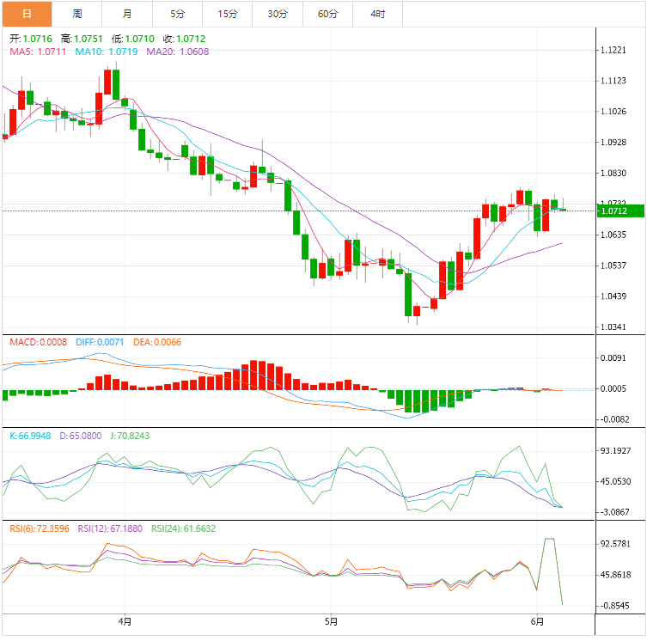Open the 15分 timeframe tab
The width and height of the screenshot is (653, 641).
click(x=228, y=14)
